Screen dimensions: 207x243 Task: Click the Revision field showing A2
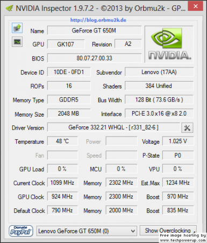click(128, 44)
